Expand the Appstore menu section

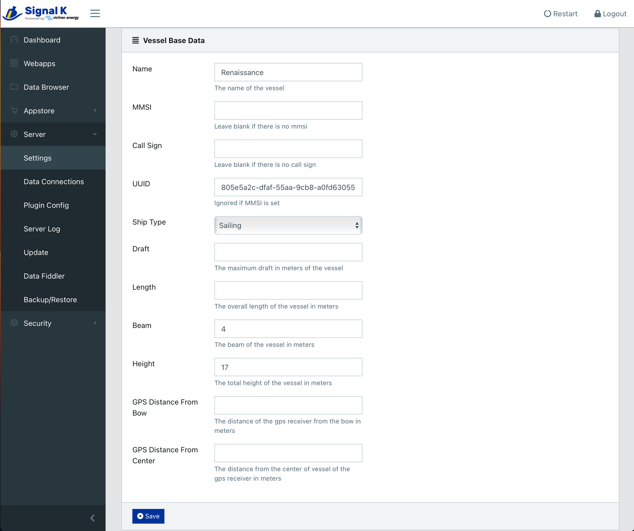tap(53, 111)
